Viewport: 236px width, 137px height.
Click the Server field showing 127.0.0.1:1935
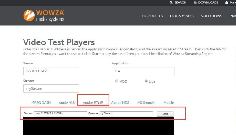pyautogui.click(x=50, y=71)
